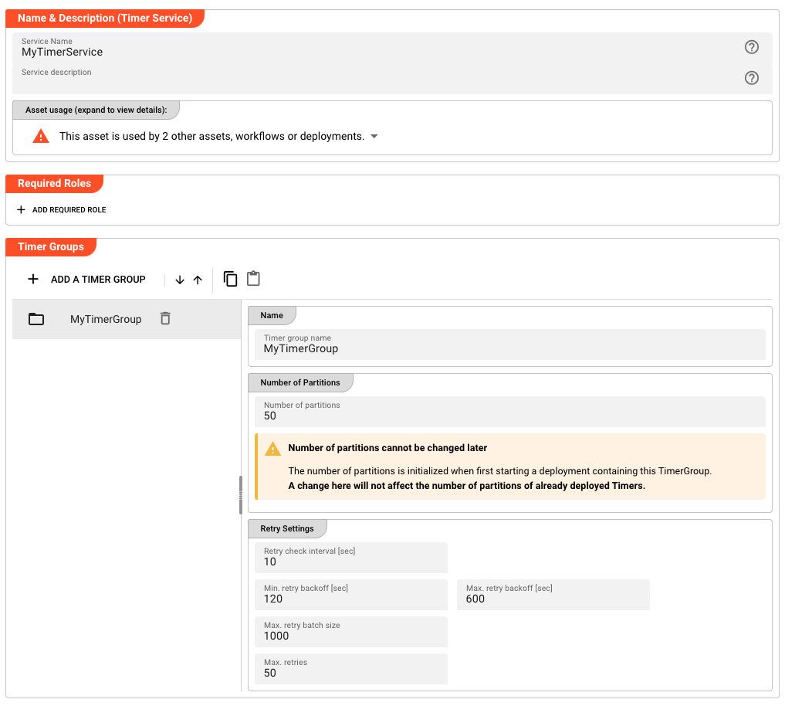Change Min. retry backoff value
The image size is (785, 706).
tap(350, 599)
